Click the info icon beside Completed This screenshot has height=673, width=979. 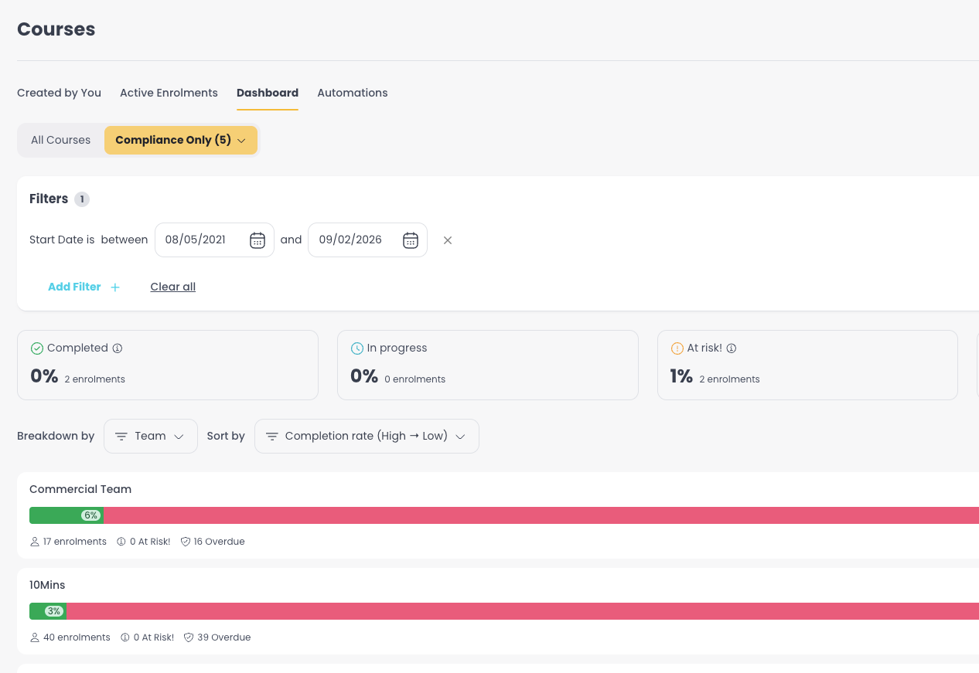tap(118, 348)
